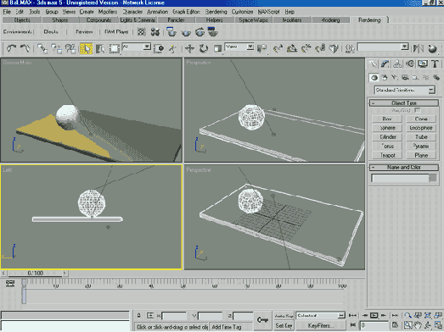Open the Modify command panel tab

pos(385,64)
